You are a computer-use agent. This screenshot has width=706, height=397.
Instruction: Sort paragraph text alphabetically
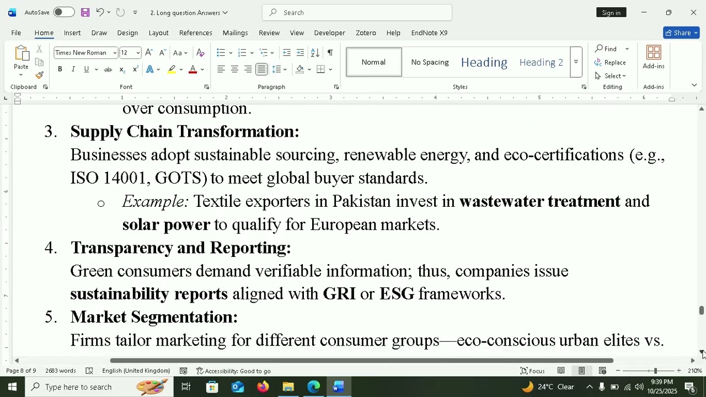[x=315, y=53]
